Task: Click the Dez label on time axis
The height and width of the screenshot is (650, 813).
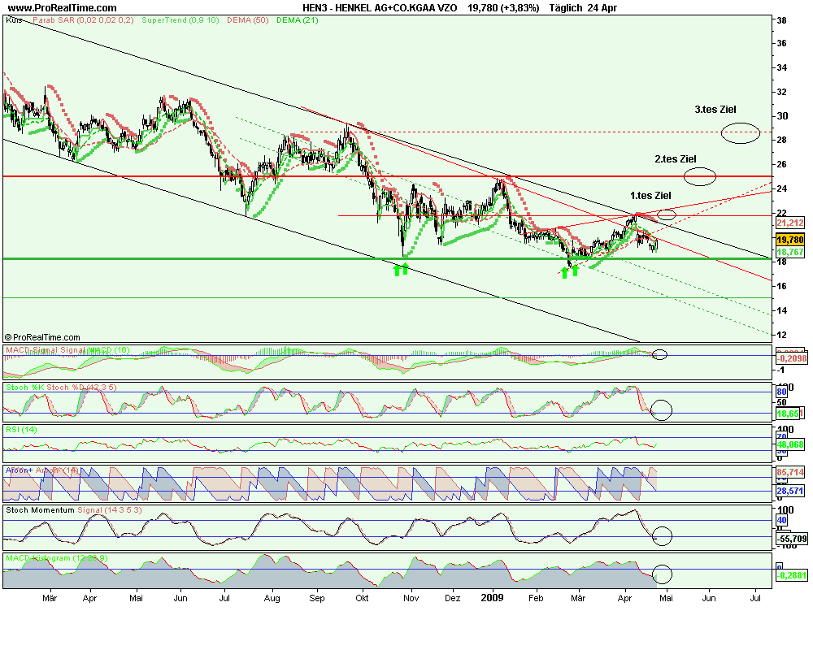Action: click(453, 598)
